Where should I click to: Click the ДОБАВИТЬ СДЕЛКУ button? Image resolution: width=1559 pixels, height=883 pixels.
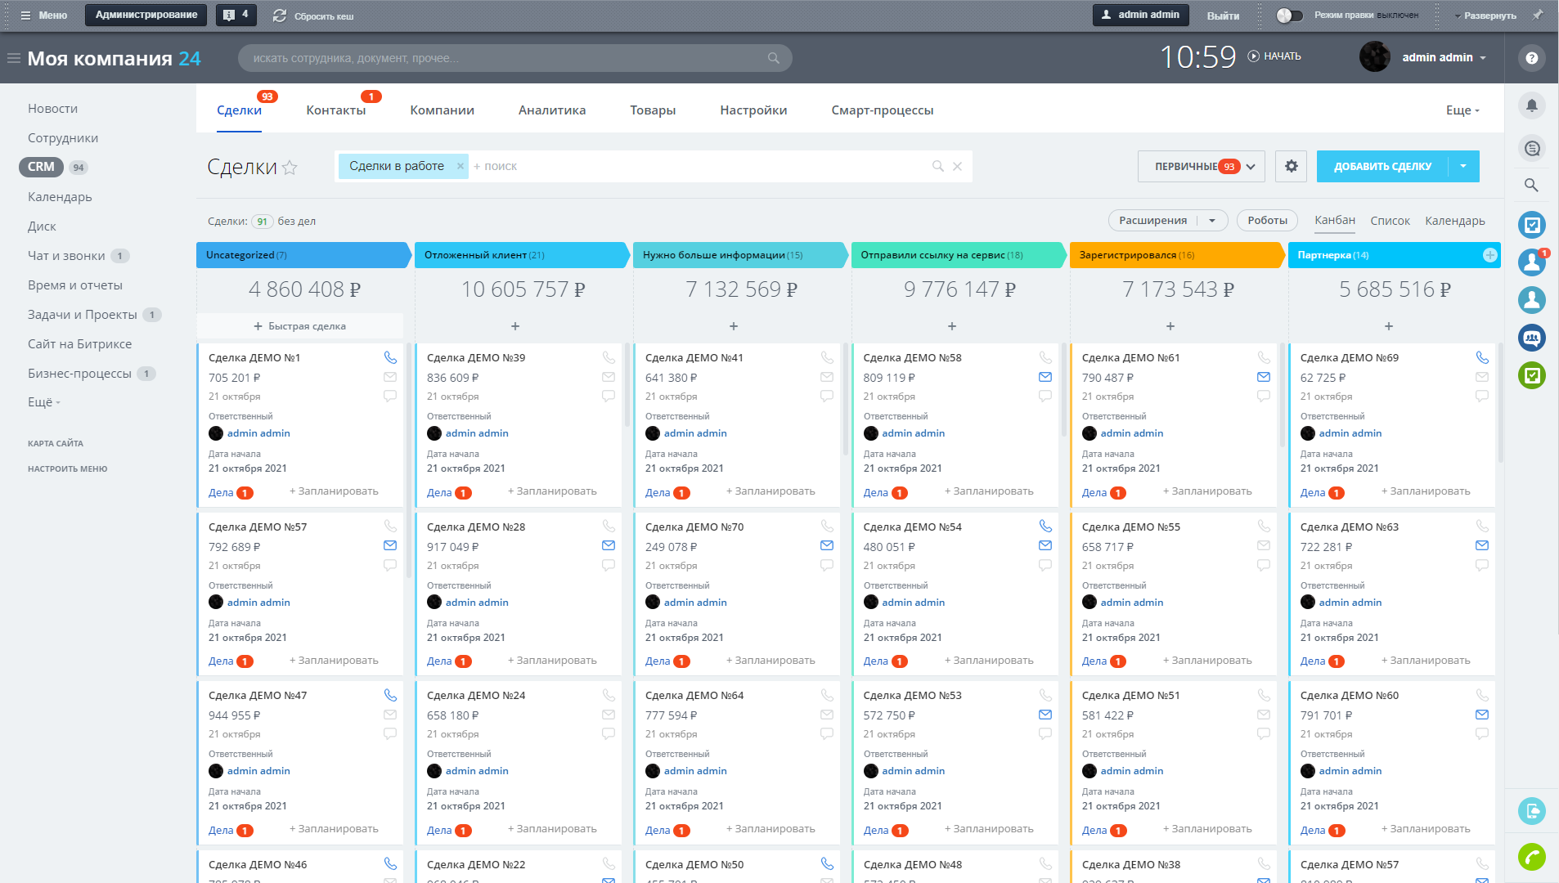tap(1382, 167)
